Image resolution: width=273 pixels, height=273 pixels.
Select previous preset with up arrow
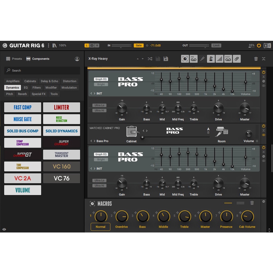[x=138, y=59]
